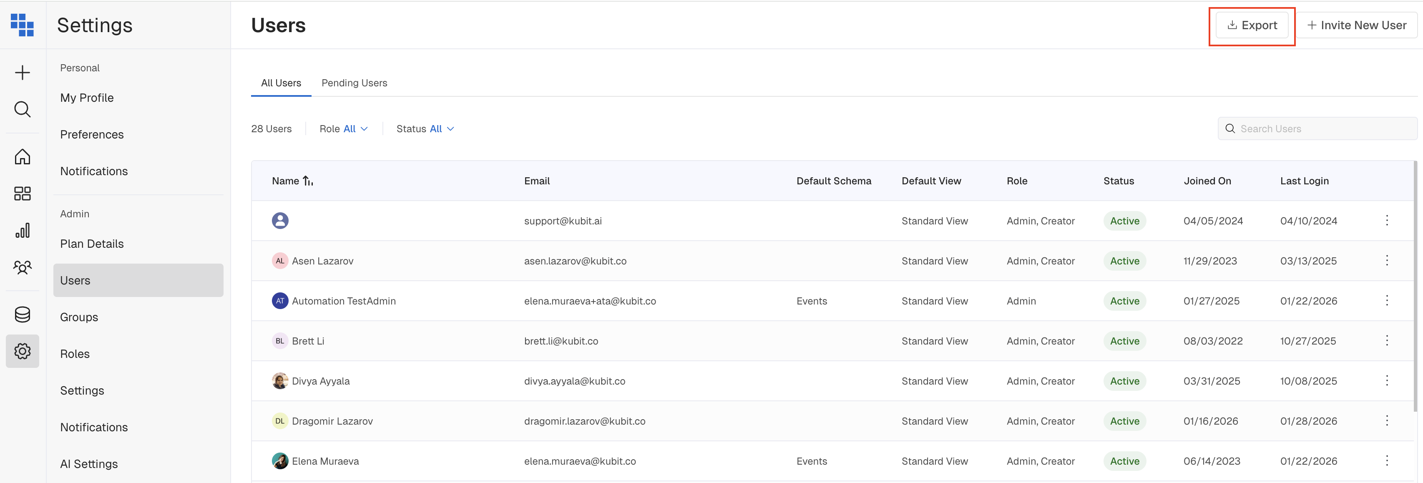Open row actions for Asen Lazarov
This screenshot has width=1423, height=483.
pos(1387,260)
